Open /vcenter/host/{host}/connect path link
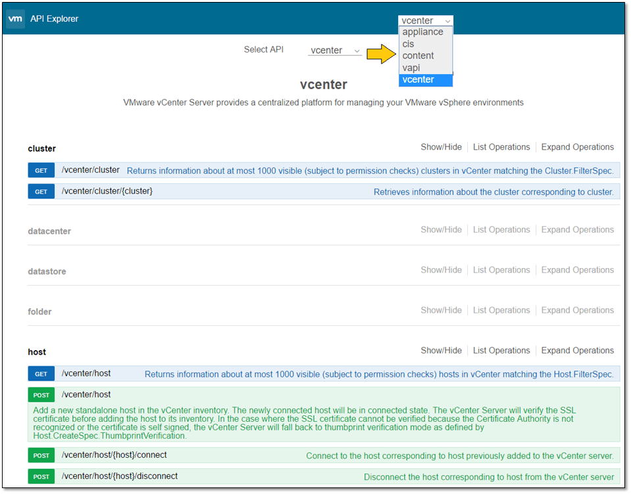631x494 pixels. click(114, 455)
